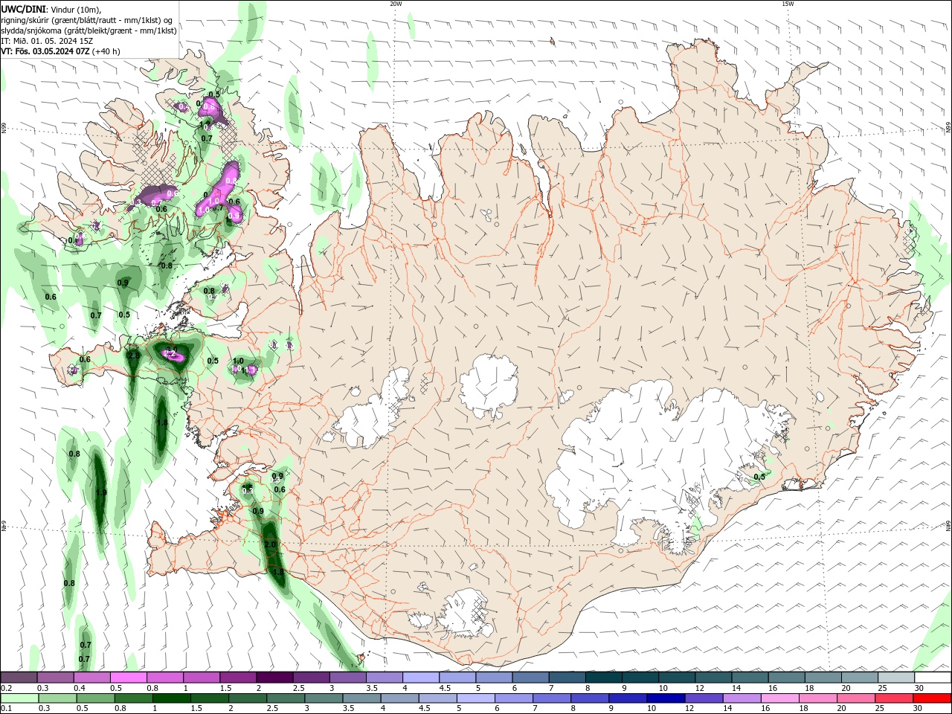Click the 10–12 navy blue swatch in lower legend
Viewport: 952px width, 714px height.
(665, 698)
